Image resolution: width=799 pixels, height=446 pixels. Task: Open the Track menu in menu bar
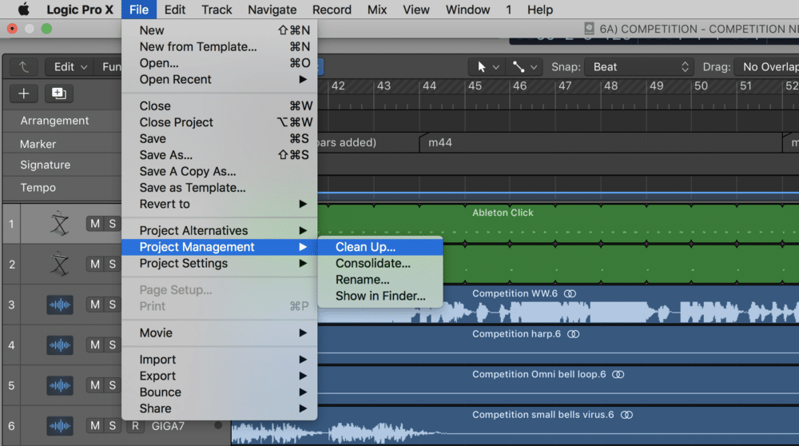click(x=217, y=10)
